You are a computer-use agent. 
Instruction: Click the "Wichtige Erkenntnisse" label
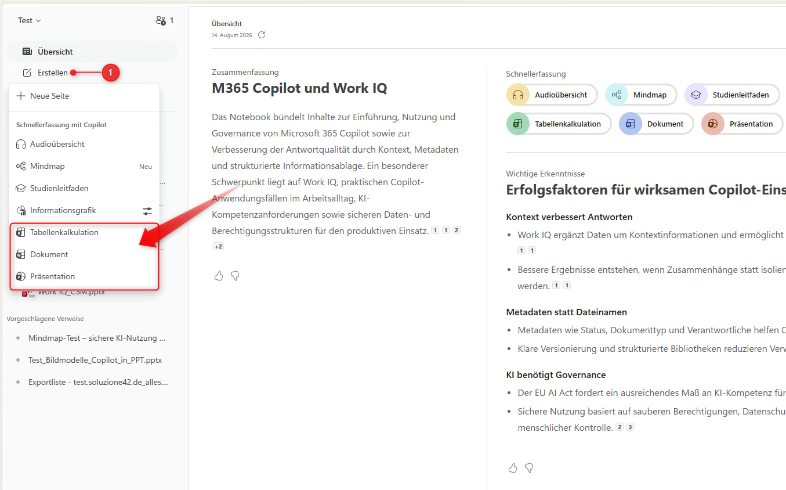point(545,174)
